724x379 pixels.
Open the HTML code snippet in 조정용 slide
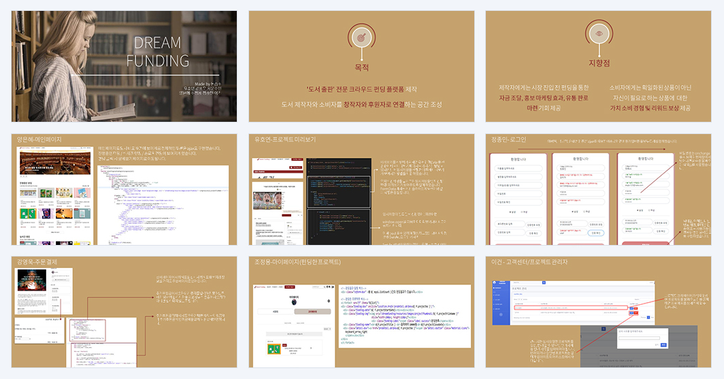404,316
